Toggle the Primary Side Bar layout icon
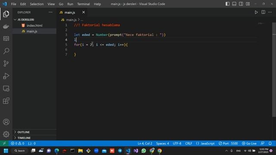 (227, 4)
